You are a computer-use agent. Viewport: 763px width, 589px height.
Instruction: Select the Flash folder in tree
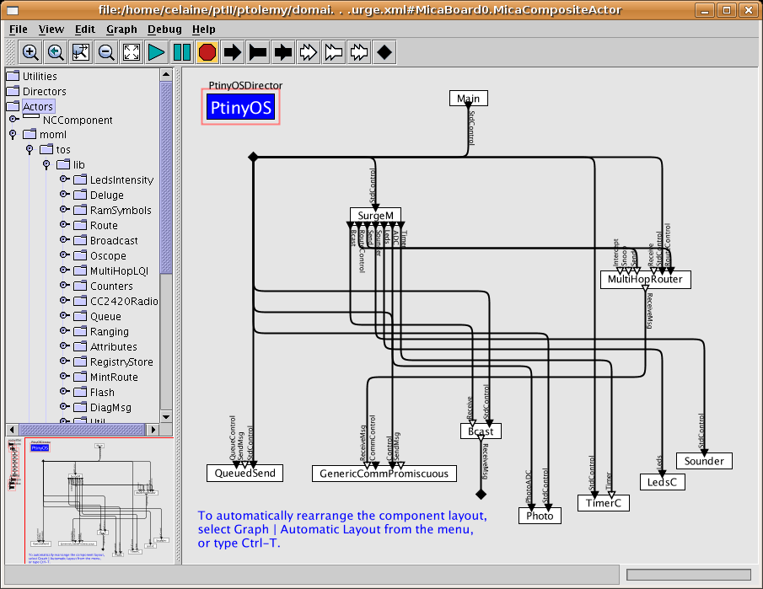[x=94, y=392]
